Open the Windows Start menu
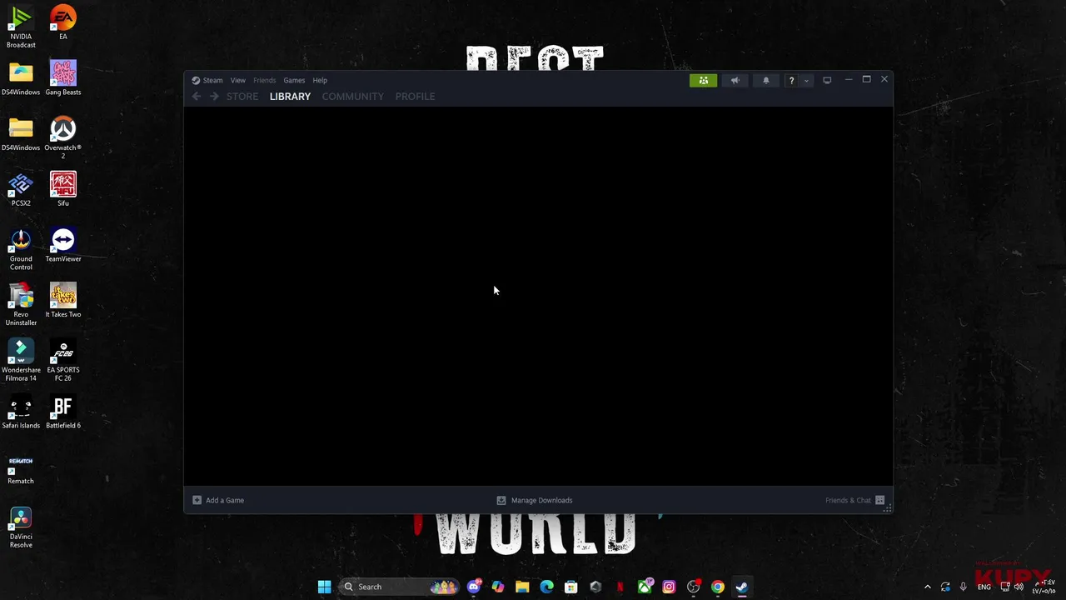This screenshot has width=1066, height=600. [x=324, y=587]
